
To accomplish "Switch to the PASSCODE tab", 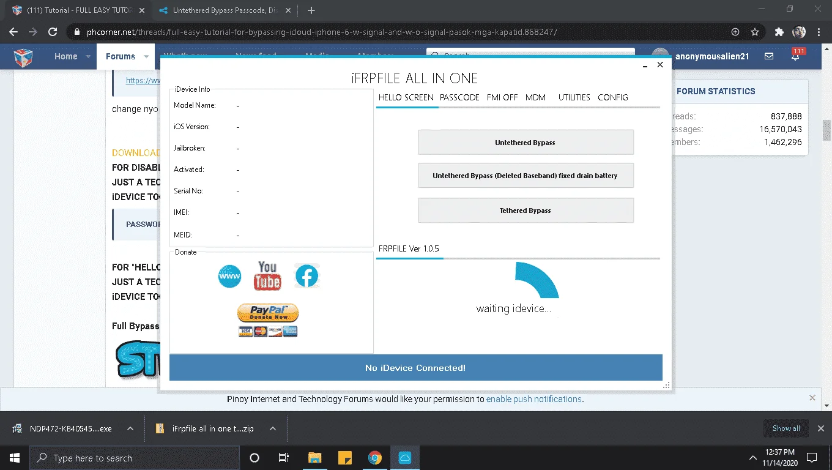I will pyautogui.click(x=459, y=97).
